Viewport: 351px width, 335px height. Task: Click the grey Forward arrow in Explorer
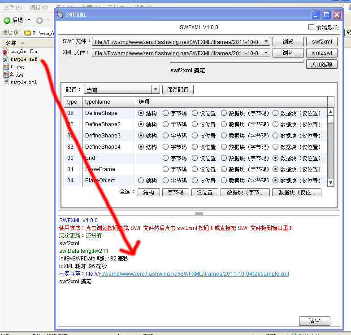coord(39,20)
